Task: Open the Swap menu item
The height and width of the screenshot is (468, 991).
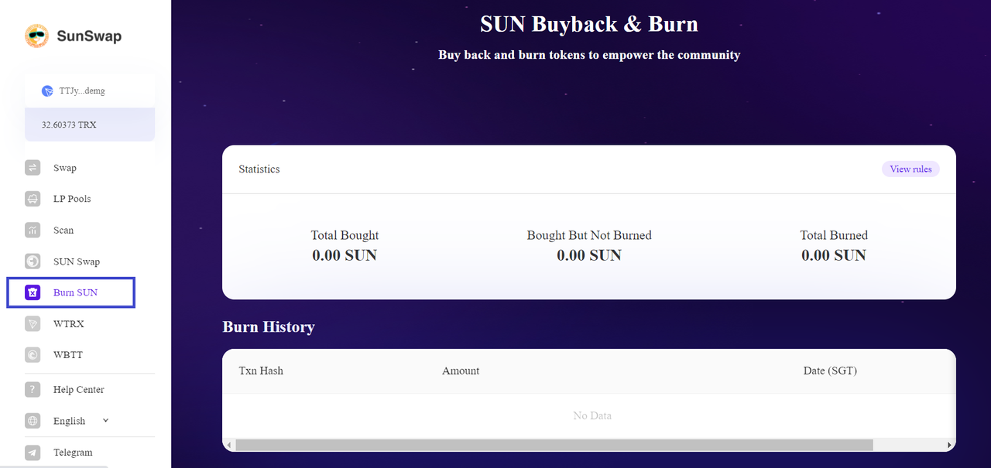Action: pos(65,168)
